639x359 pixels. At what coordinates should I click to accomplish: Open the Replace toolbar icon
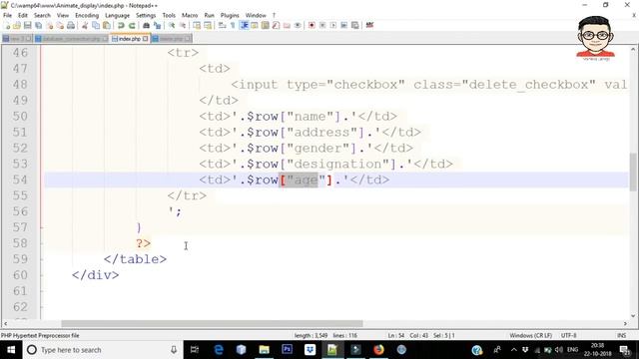coord(157,25)
